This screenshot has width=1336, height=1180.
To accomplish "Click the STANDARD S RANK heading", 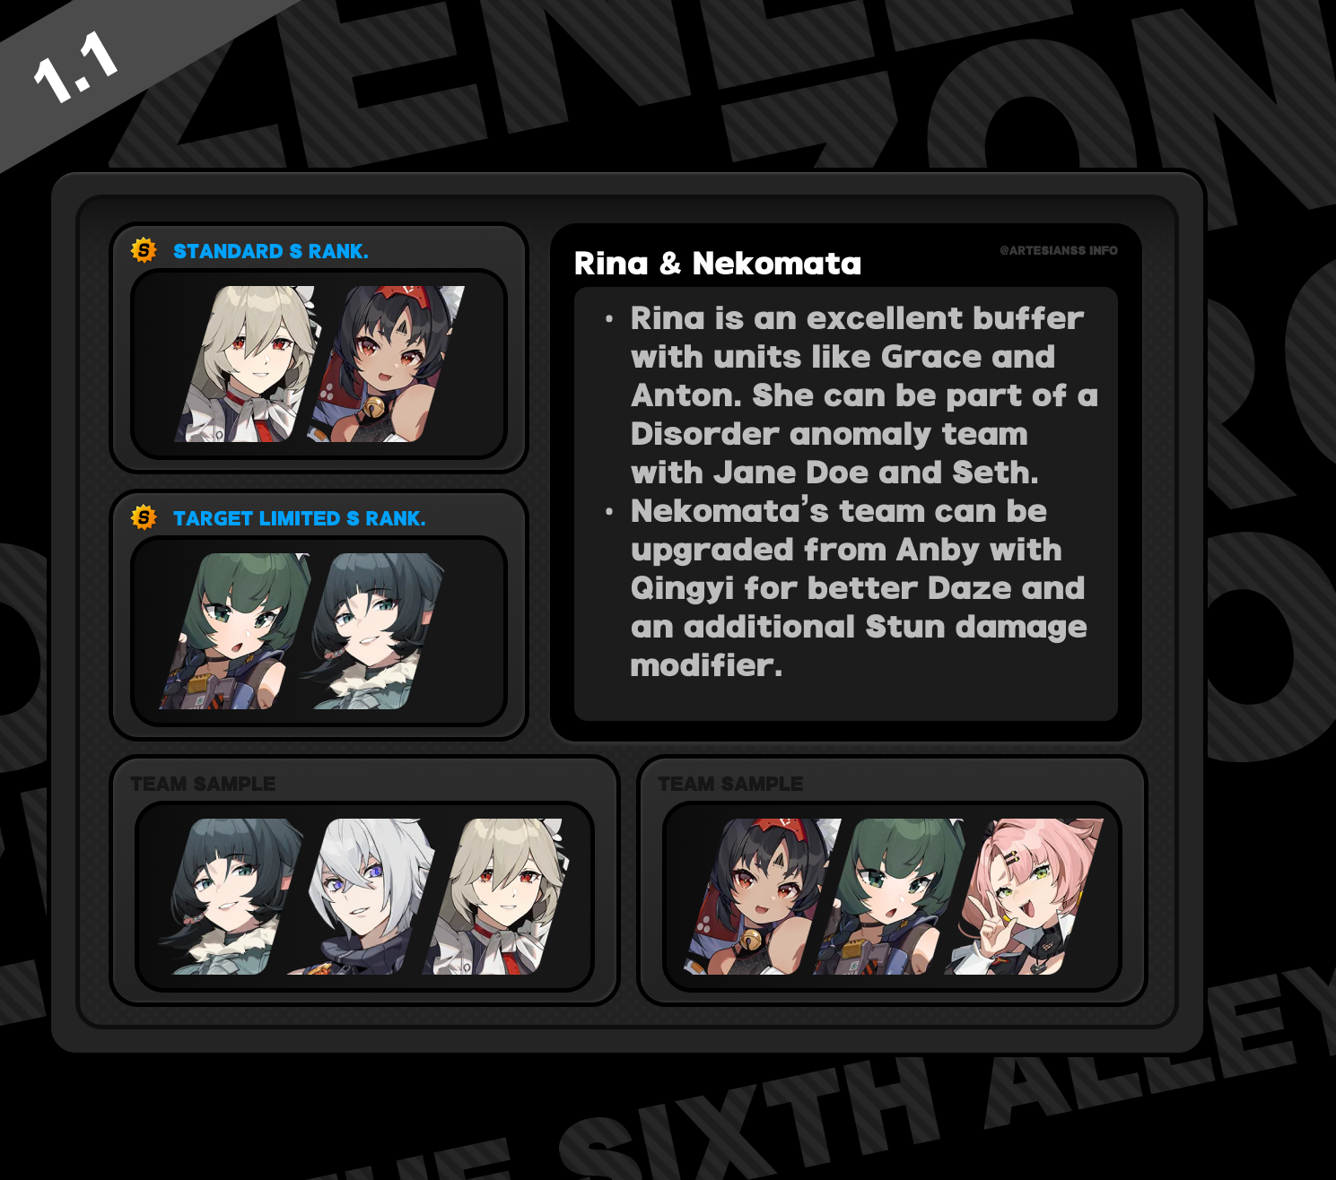I will (x=271, y=251).
